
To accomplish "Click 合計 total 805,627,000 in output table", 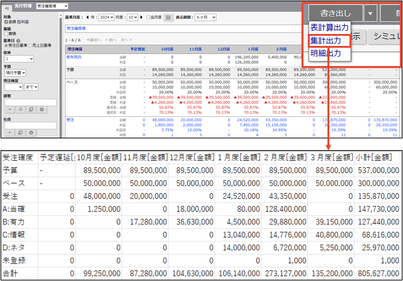I will pos(378,273).
